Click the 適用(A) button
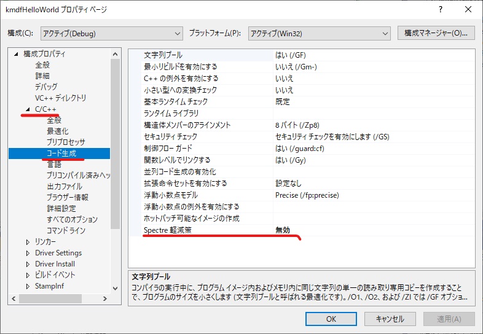The width and height of the screenshot is (483, 334). point(449,319)
